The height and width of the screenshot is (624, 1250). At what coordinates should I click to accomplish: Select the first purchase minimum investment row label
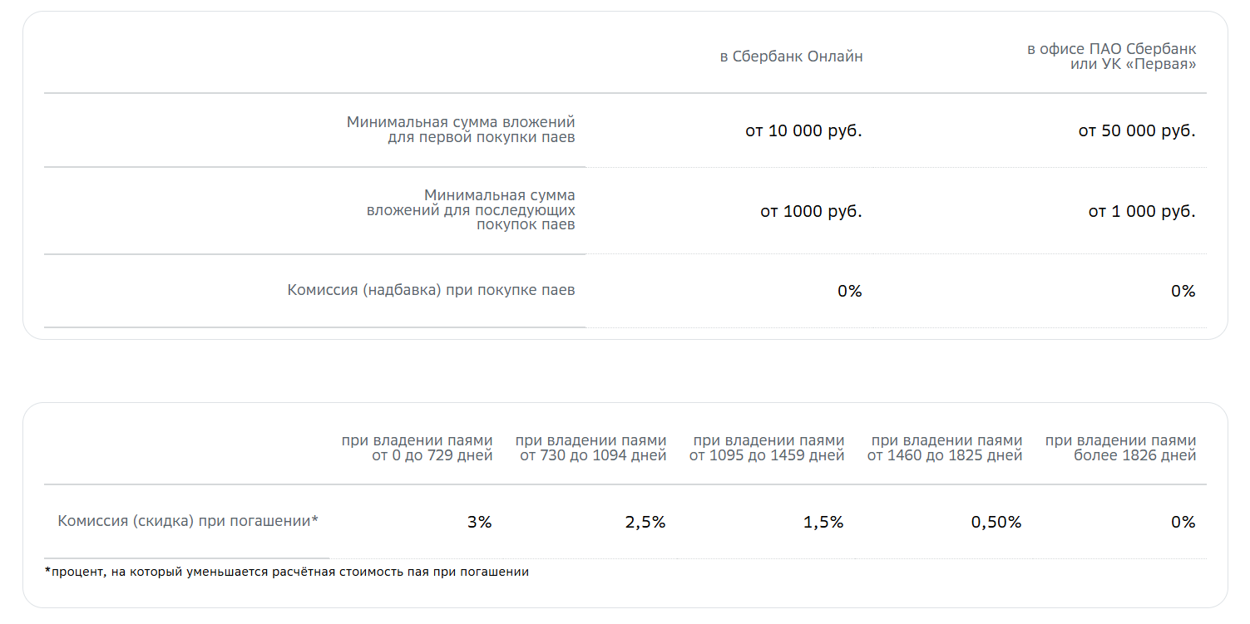(x=461, y=130)
